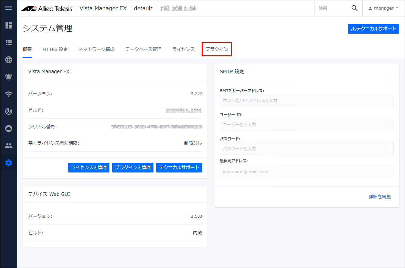
Task: Click テクニカルサポート button in Vista Manager card
Action: pos(179,168)
